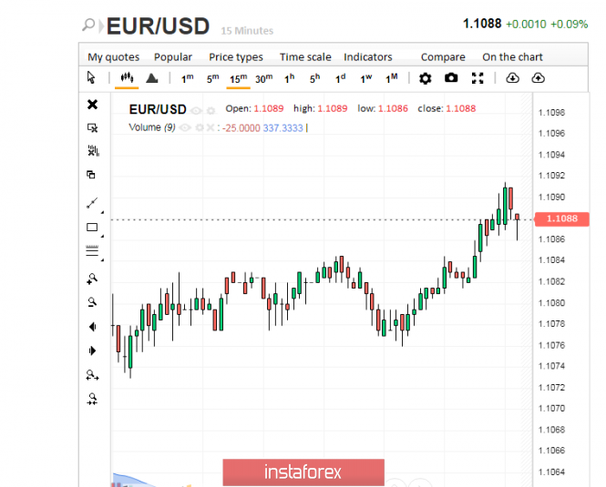The height and width of the screenshot is (487, 606).
Task: Click the EUR/USD symbol title
Action: click(158, 26)
